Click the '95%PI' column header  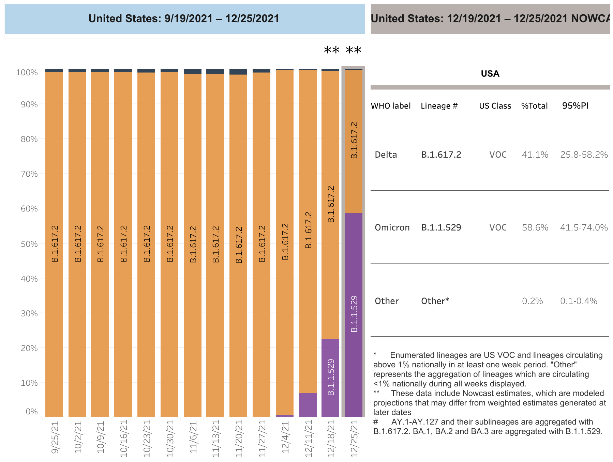pyautogui.click(x=575, y=106)
